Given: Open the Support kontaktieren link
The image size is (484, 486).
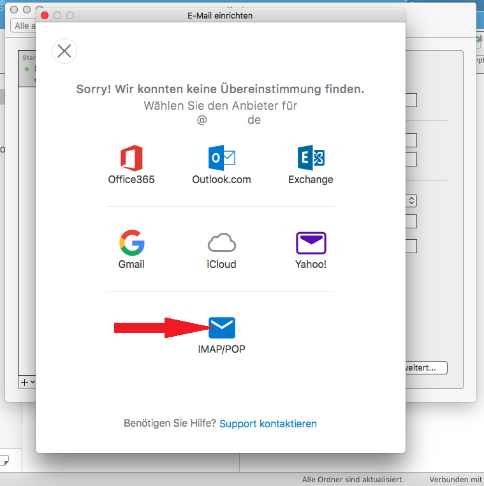Looking at the screenshot, I should (x=268, y=423).
